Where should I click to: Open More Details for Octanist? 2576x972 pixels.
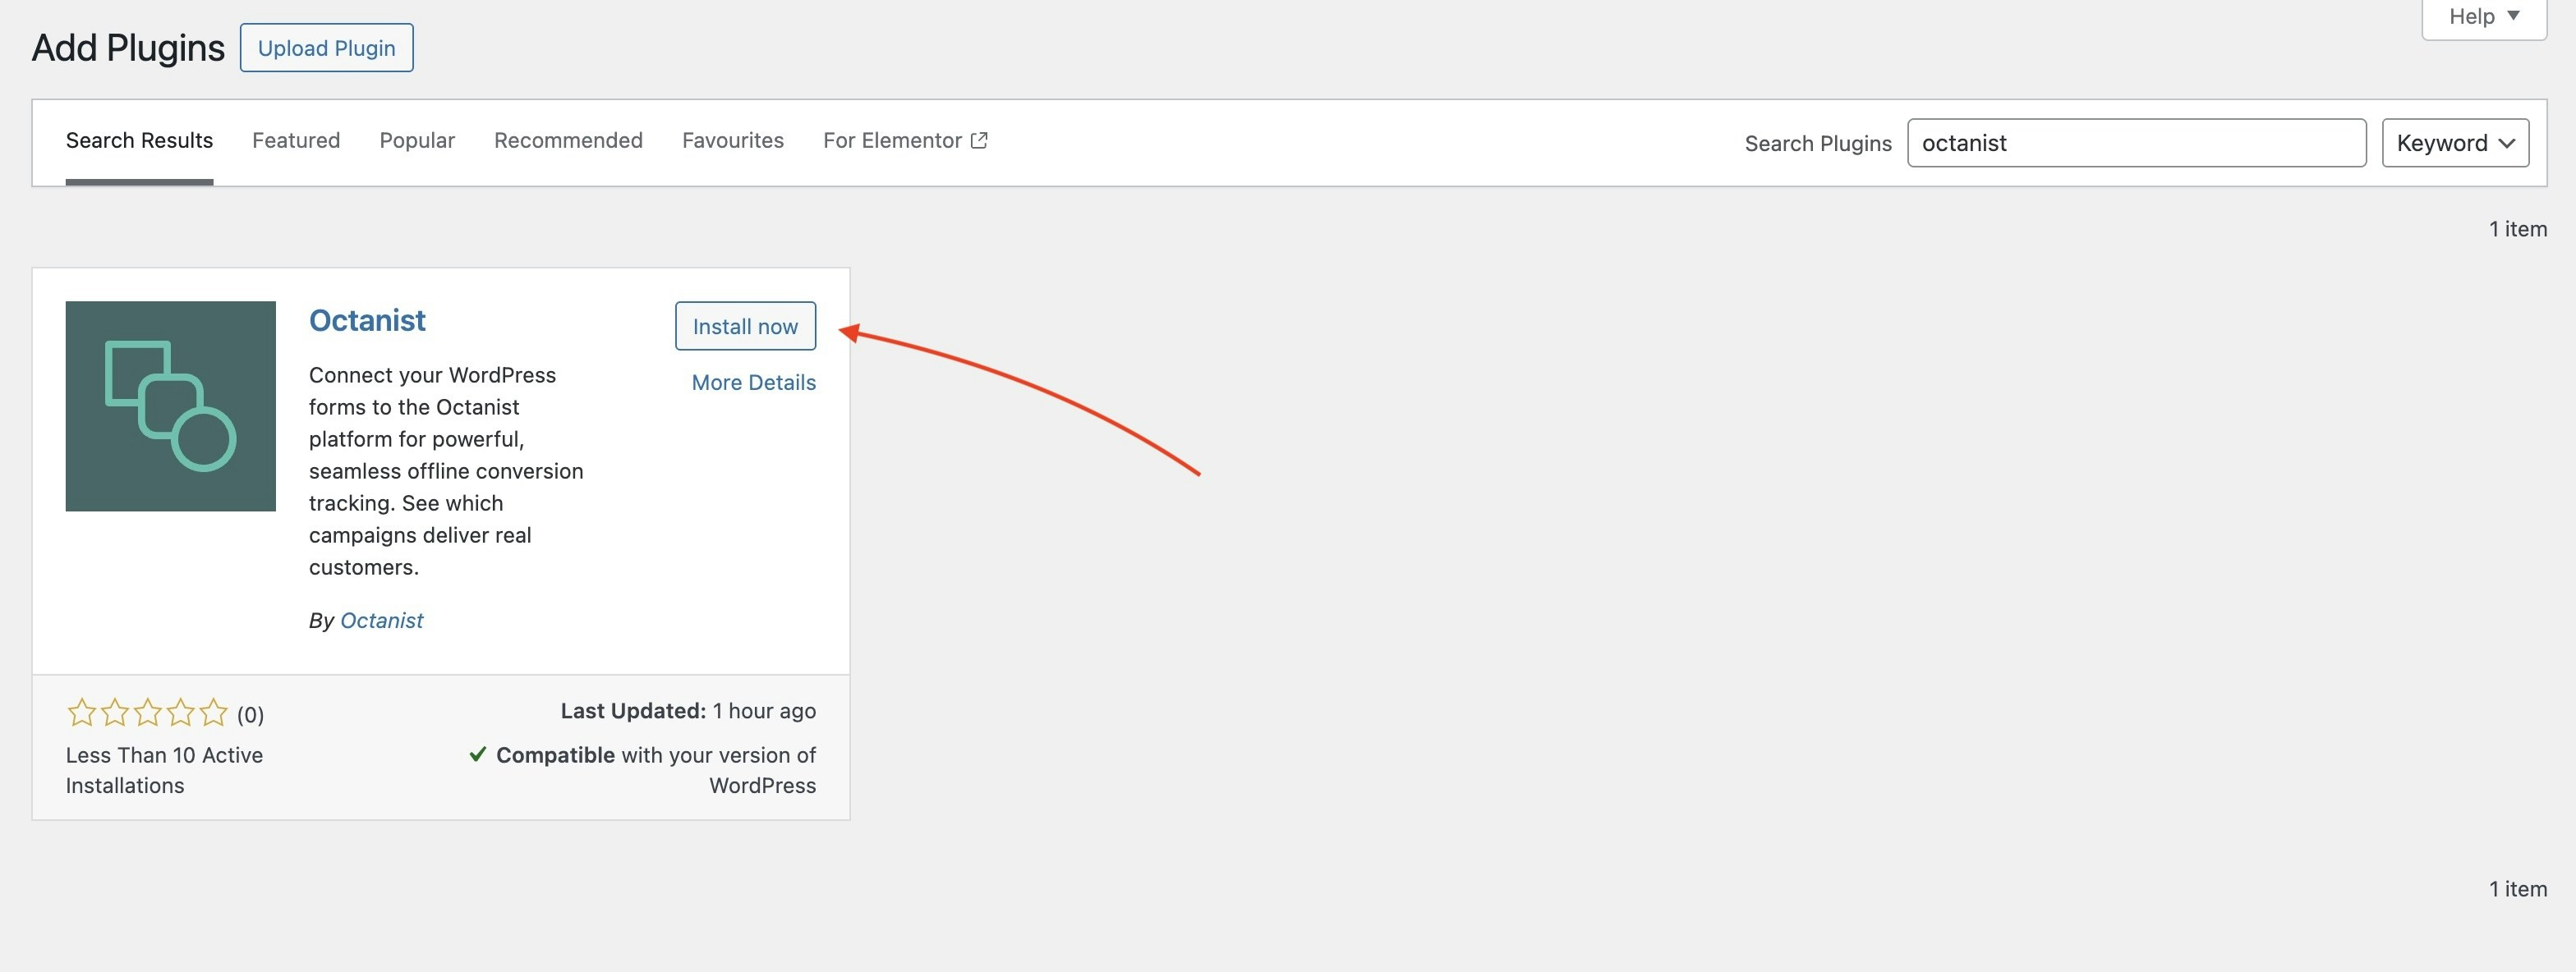[x=753, y=382]
